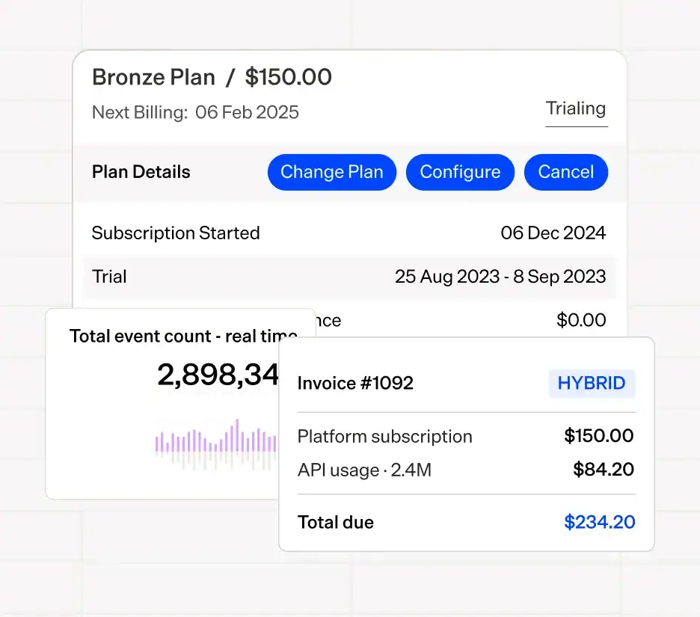Select the Invoice #1092 heading
The width and height of the screenshot is (700, 617).
[355, 383]
